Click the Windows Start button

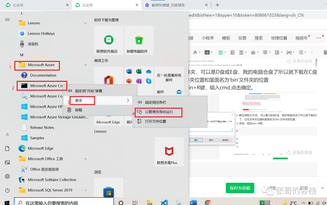point(7,203)
